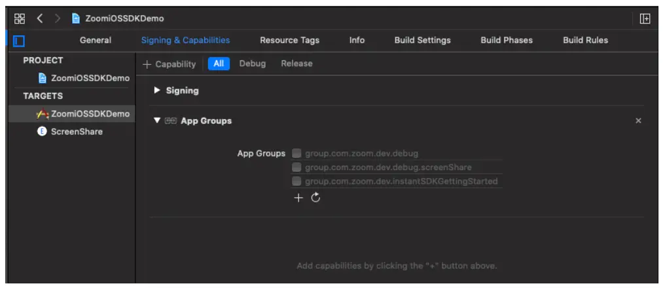Click the add editor icon at top right
Image resolution: width=665 pixels, height=288 pixels.
point(645,18)
